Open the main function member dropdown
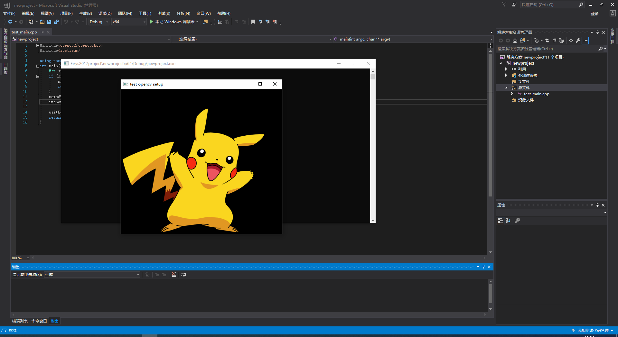 coord(413,39)
